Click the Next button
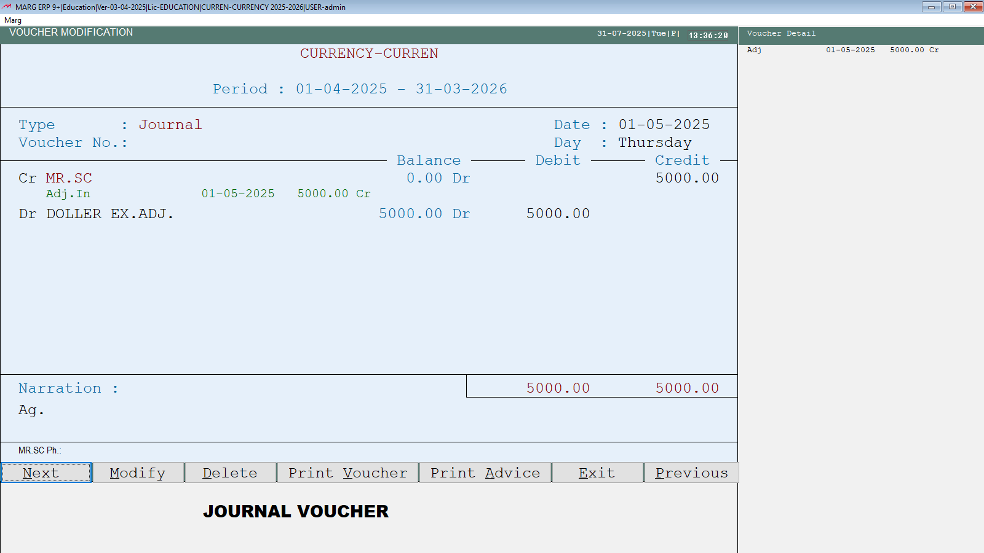 tap(46, 473)
